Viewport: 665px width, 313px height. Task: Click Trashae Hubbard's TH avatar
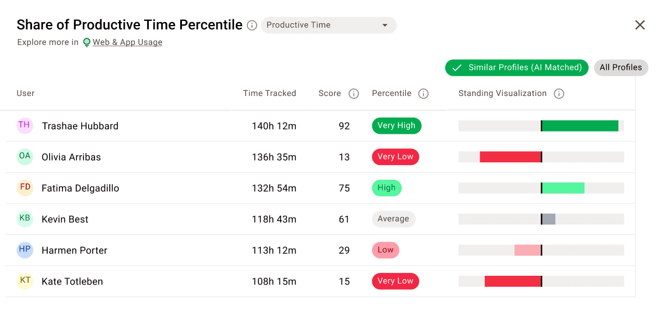point(24,126)
